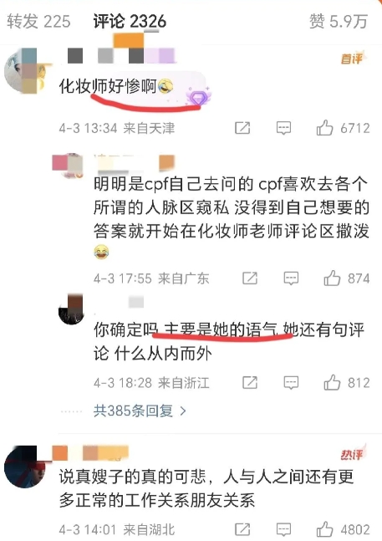Open the 赞 5.9万 tab

pyautogui.click(x=339, y=22)
